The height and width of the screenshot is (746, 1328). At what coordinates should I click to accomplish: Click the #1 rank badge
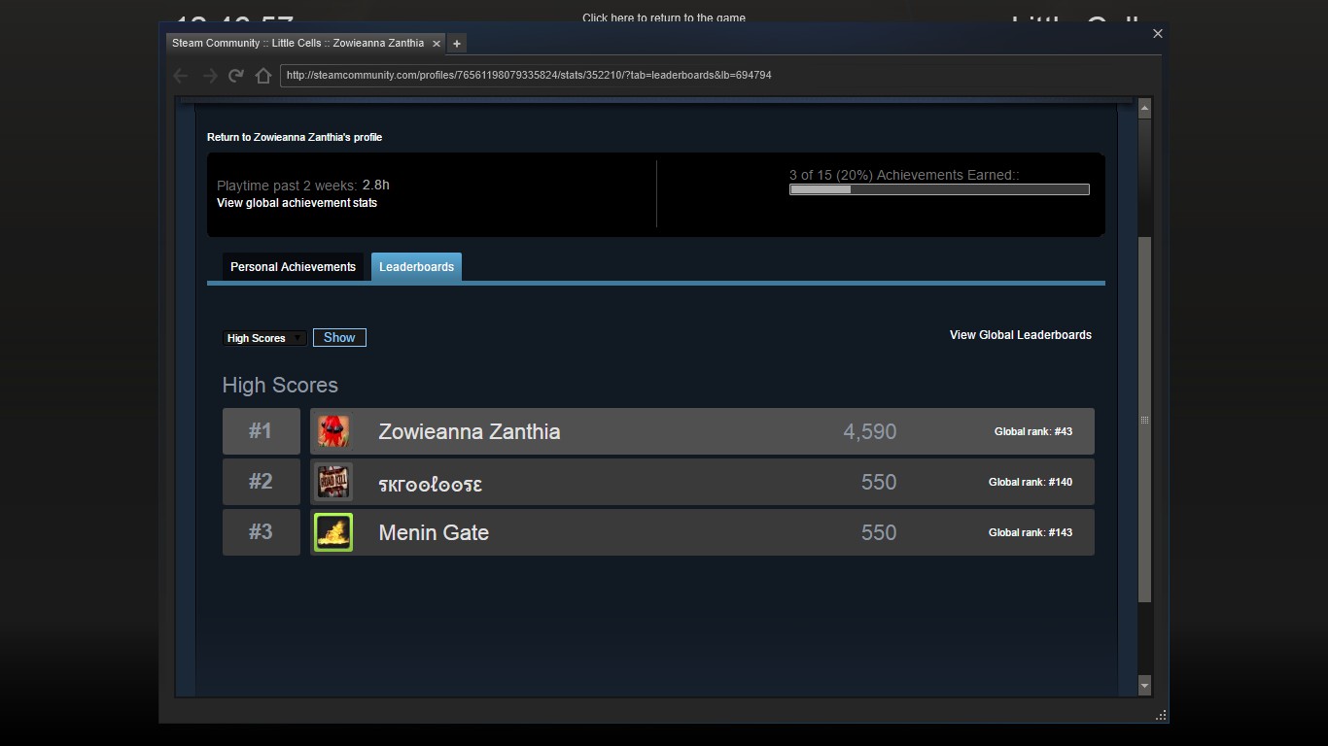tap(261, 431)
